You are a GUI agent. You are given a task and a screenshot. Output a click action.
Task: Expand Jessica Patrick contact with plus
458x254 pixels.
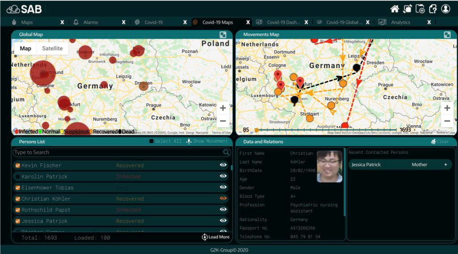pyautogui.click(x=445, y=165)
